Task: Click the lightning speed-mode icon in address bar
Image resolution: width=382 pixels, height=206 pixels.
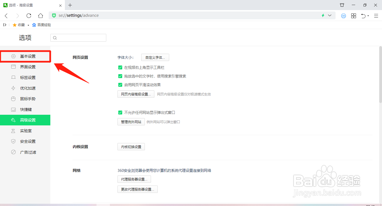Action: (323, 15)
